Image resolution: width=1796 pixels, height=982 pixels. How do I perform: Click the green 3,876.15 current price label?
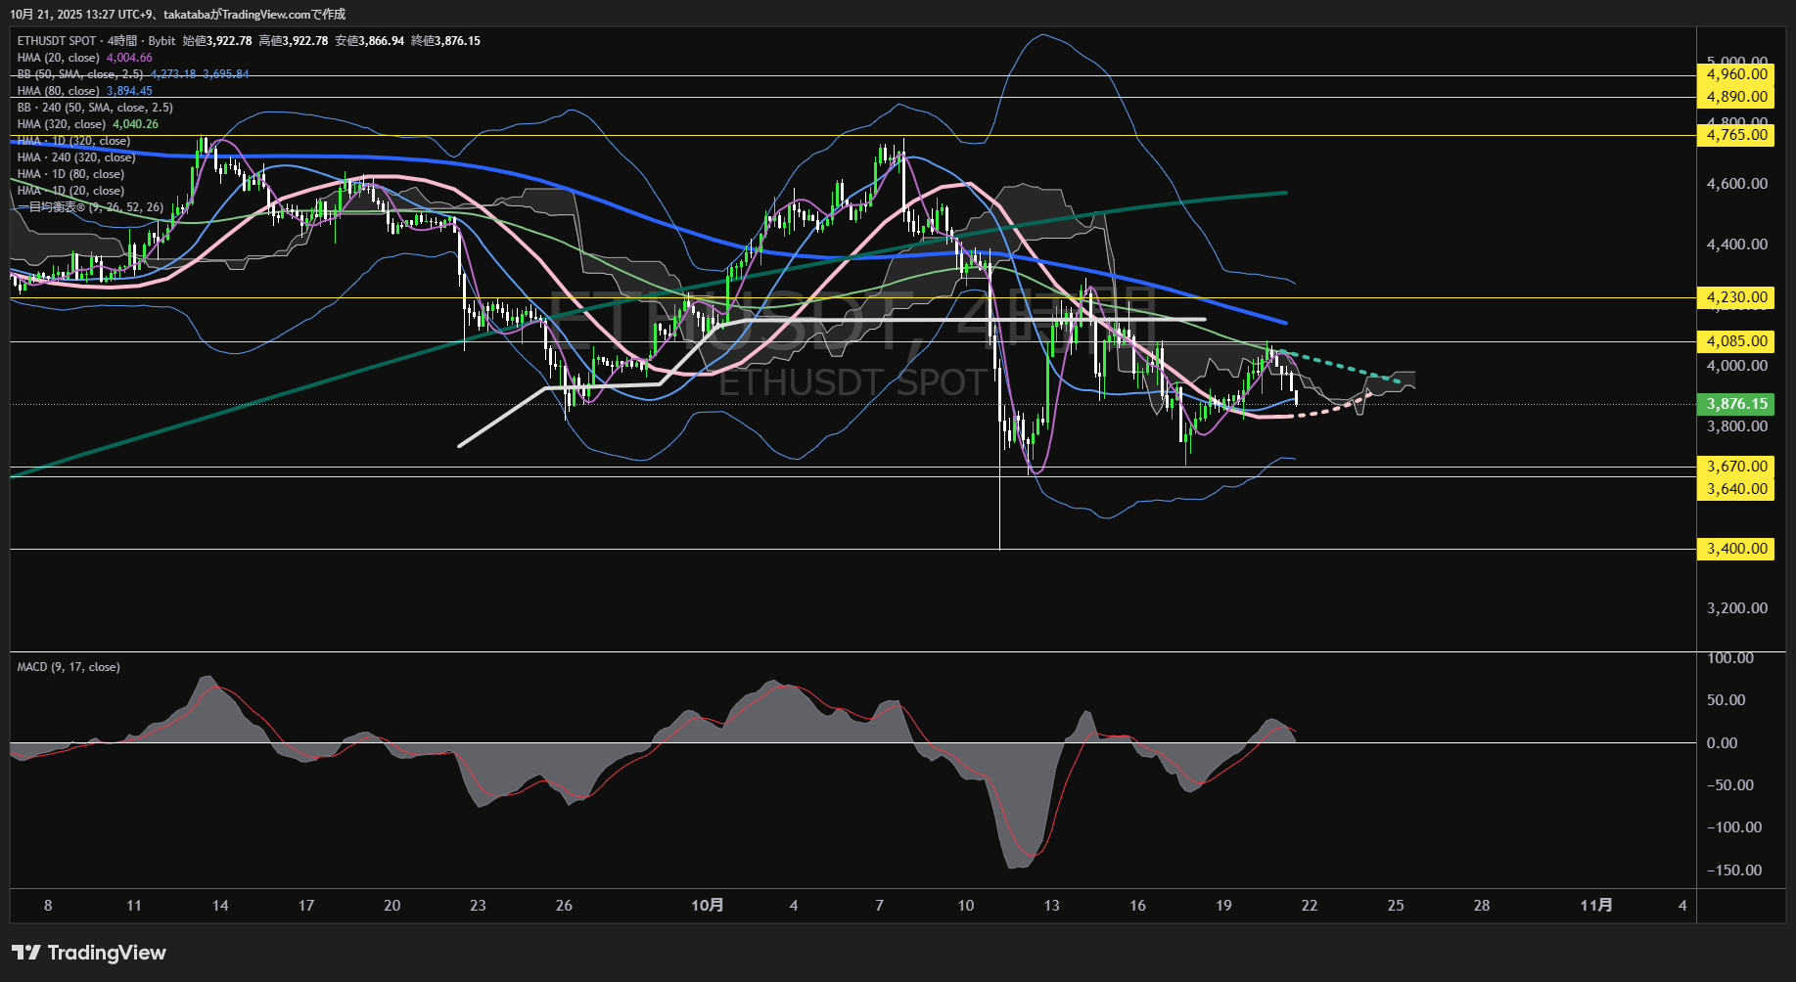(x=1736, y=404)
